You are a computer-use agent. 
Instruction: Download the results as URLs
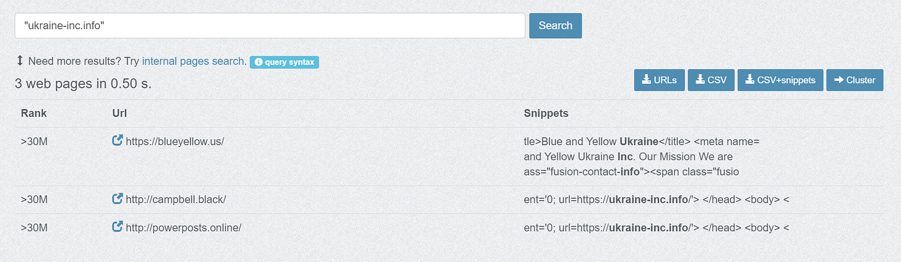pos(659,80)
